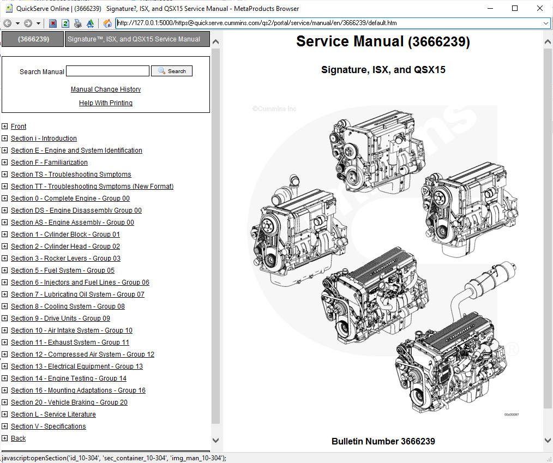Click left pane scroll down arrow
Viewport: 553px width, 463px height.
pos(216,440)
